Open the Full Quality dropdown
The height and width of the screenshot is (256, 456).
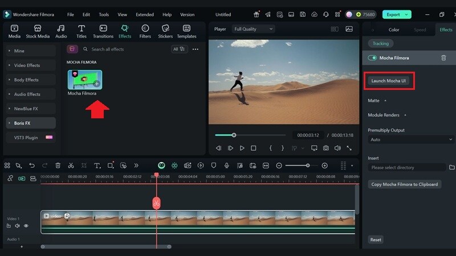[x=253, y=29]
